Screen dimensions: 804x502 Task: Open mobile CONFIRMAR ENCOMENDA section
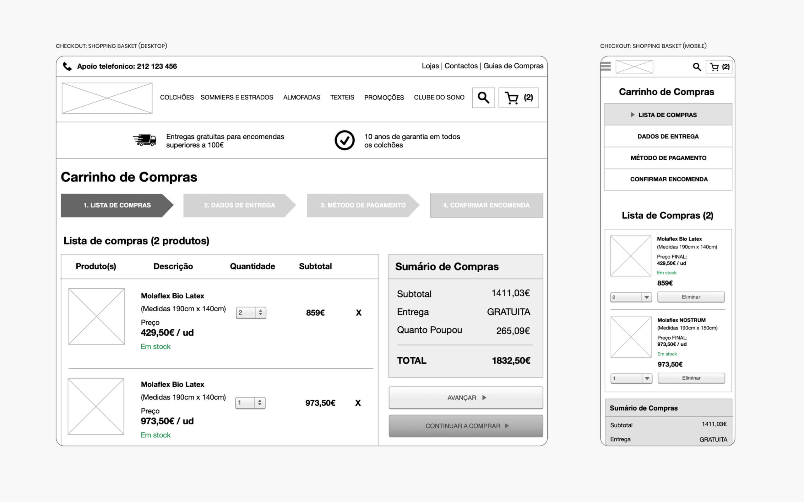pos(668,179)
